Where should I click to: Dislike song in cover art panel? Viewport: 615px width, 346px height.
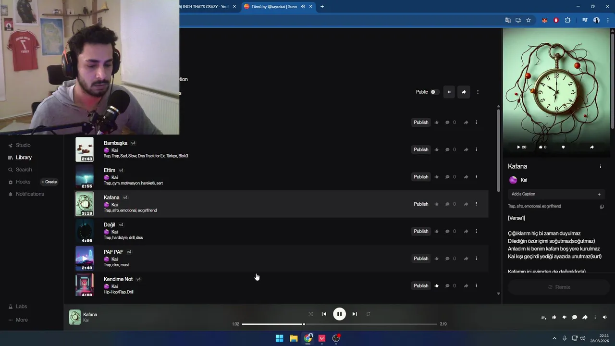(x=564, y=147)
